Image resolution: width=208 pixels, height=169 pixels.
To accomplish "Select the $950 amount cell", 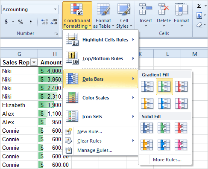I will [50, 122].
